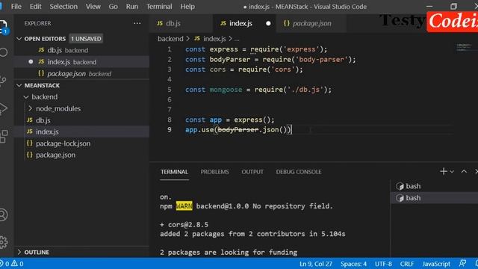Image resolution: width=478 pixels, height=269 pixels.
Task: Click the unsaved dot on index.js tab
Action: (x=268, y=23)
